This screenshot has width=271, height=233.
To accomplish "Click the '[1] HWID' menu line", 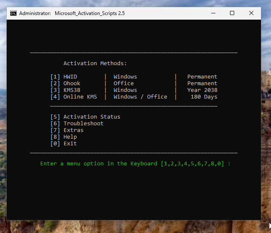I will pos(64,77).
